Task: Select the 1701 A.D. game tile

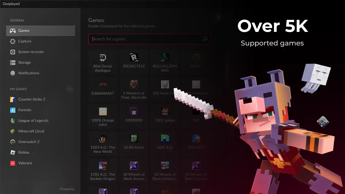Action: pos(196,144)
